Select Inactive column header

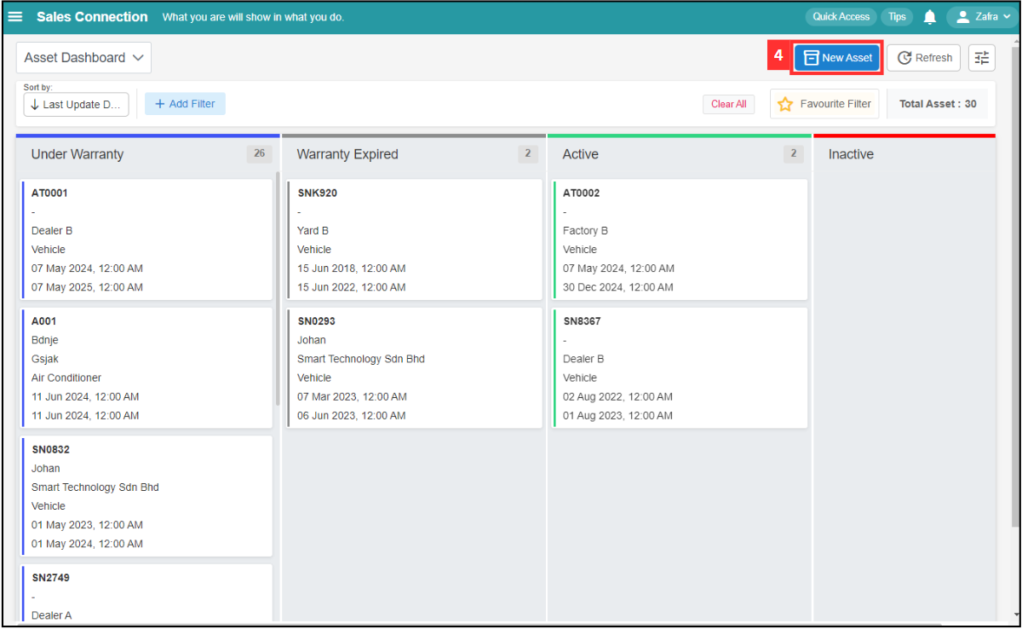click(851, 154)
